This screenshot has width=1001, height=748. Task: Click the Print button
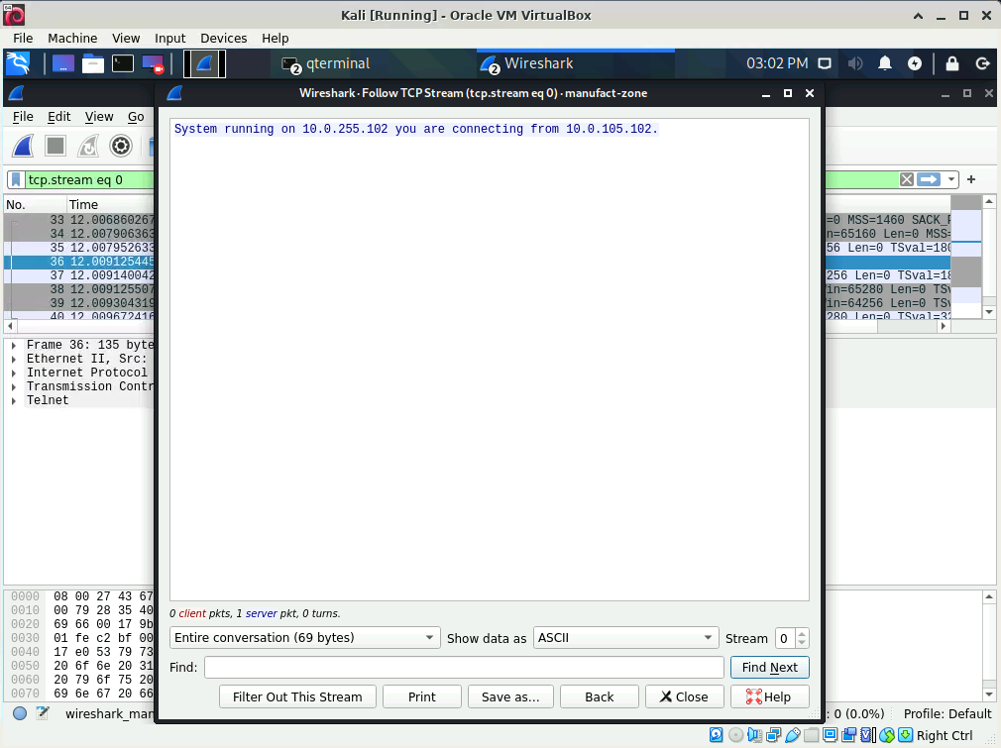coord(422,696)
